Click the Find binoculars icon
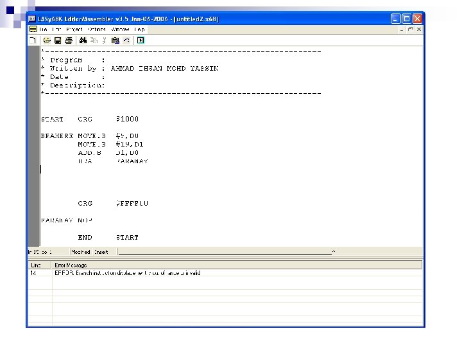Screen dimensions: 462x347 pos(83,40)
